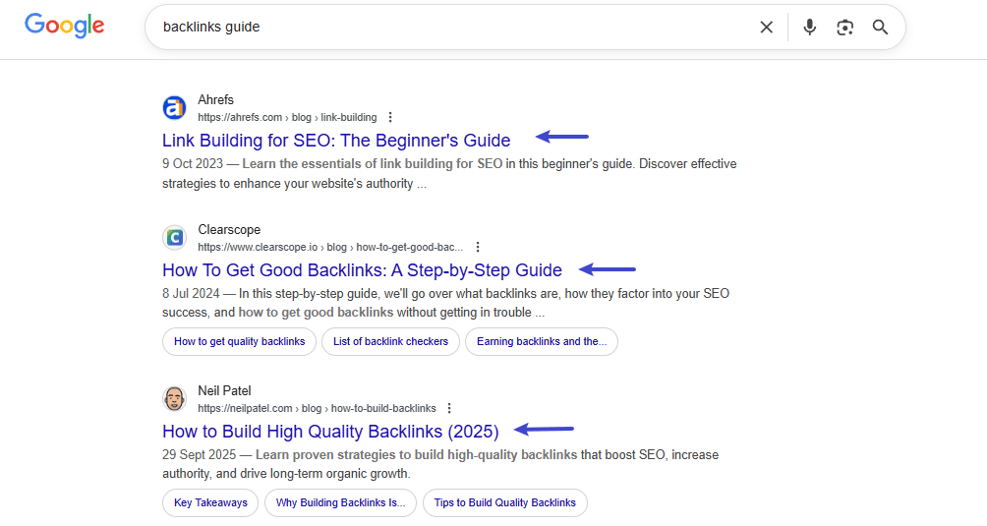Viewport: 987px width, 526px height.
Task: Open three-dot menu for Ahrefs result
Action: click(390, 117)
